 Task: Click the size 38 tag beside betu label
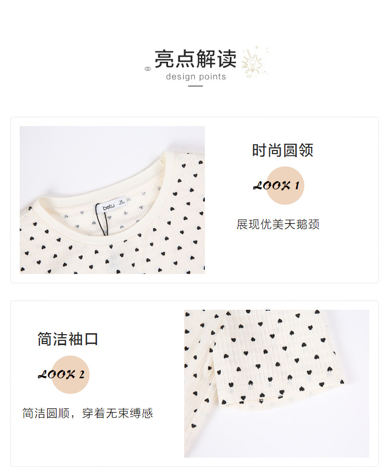(x=121, y=202)
